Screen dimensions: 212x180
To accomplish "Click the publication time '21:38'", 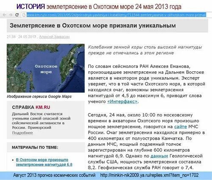I will pos(11,37).
